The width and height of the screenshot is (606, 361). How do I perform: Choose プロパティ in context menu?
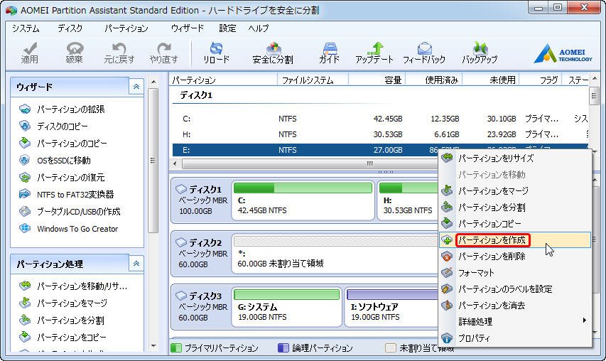click(515, 338)
